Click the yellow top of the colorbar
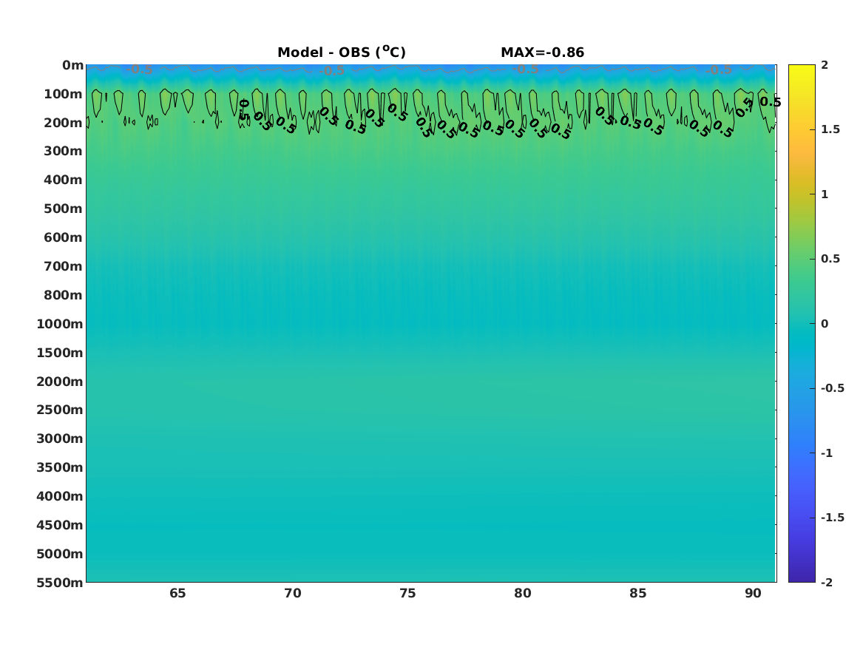Screen dimensions: 863x647 802,70
